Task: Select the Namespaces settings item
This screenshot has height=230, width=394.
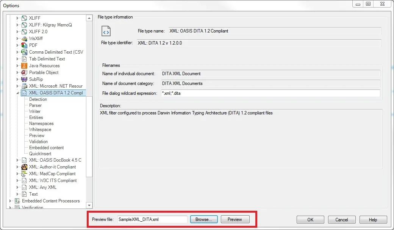Action: pos(41,123)
